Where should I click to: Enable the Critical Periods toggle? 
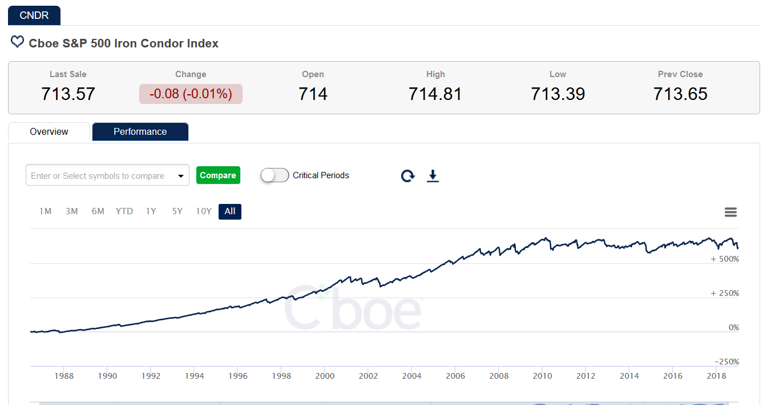coord(274,175)
